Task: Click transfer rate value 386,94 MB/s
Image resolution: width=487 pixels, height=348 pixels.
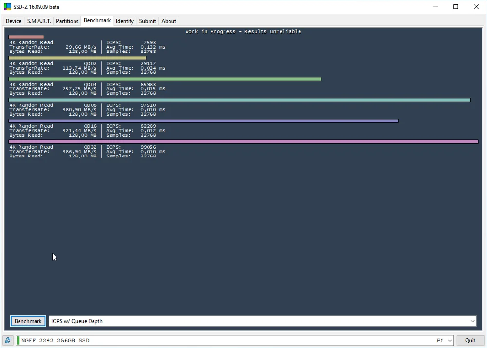Action: coord(79,152)
